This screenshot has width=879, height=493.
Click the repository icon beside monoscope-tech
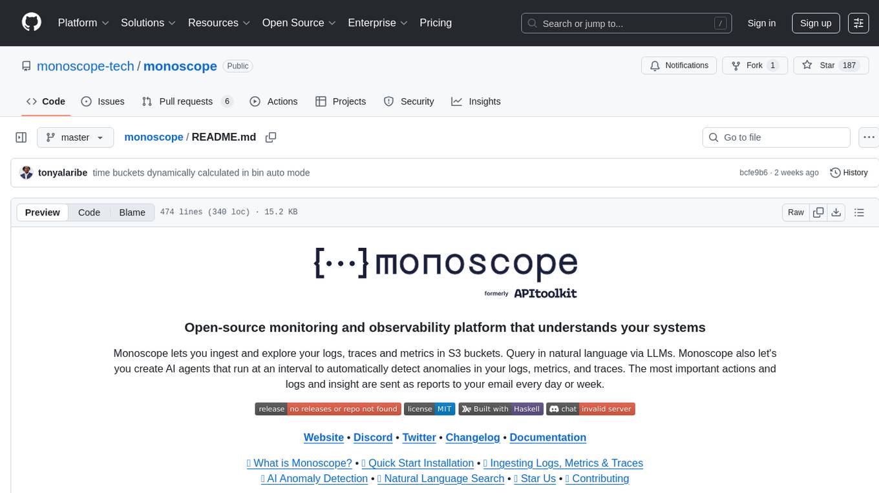(26, 66)
